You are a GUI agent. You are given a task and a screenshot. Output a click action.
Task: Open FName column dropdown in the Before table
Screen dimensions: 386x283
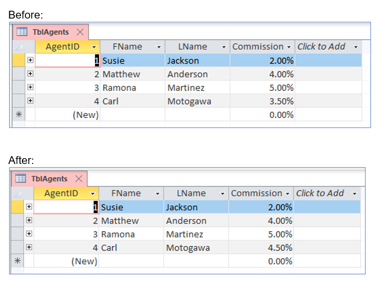click(159, 47)
